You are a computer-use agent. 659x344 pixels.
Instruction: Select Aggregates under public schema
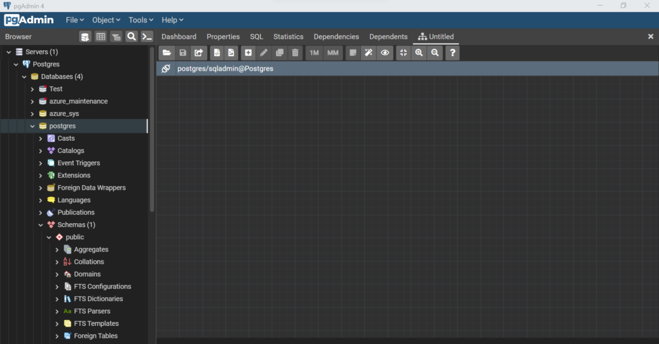91,249
